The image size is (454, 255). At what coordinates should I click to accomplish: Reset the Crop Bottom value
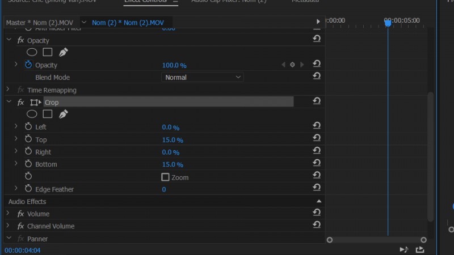click(317, 163)
